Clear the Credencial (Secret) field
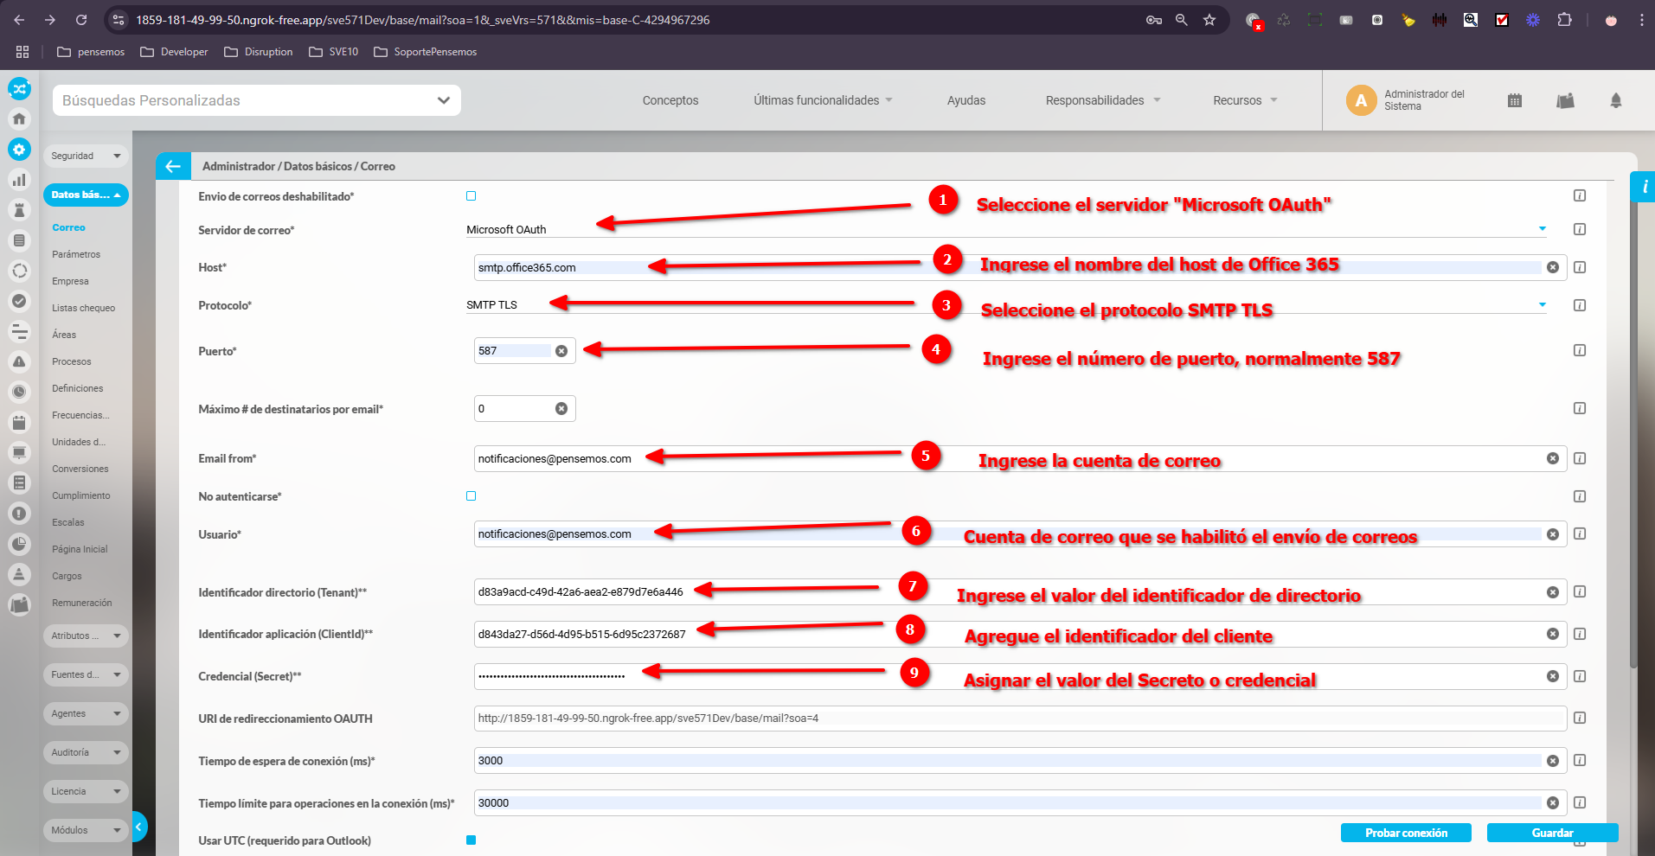This screenshot has height=856, width=1655. (x=1552, y=676)
